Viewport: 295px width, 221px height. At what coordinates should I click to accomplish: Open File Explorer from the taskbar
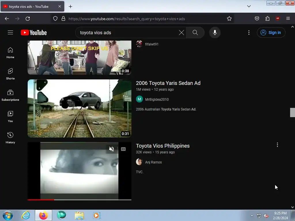[x=79, y=215]
